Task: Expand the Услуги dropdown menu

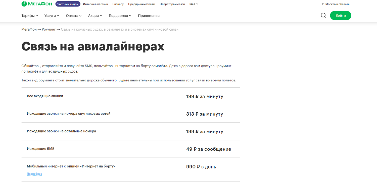Action: click(x=52, y=16)
